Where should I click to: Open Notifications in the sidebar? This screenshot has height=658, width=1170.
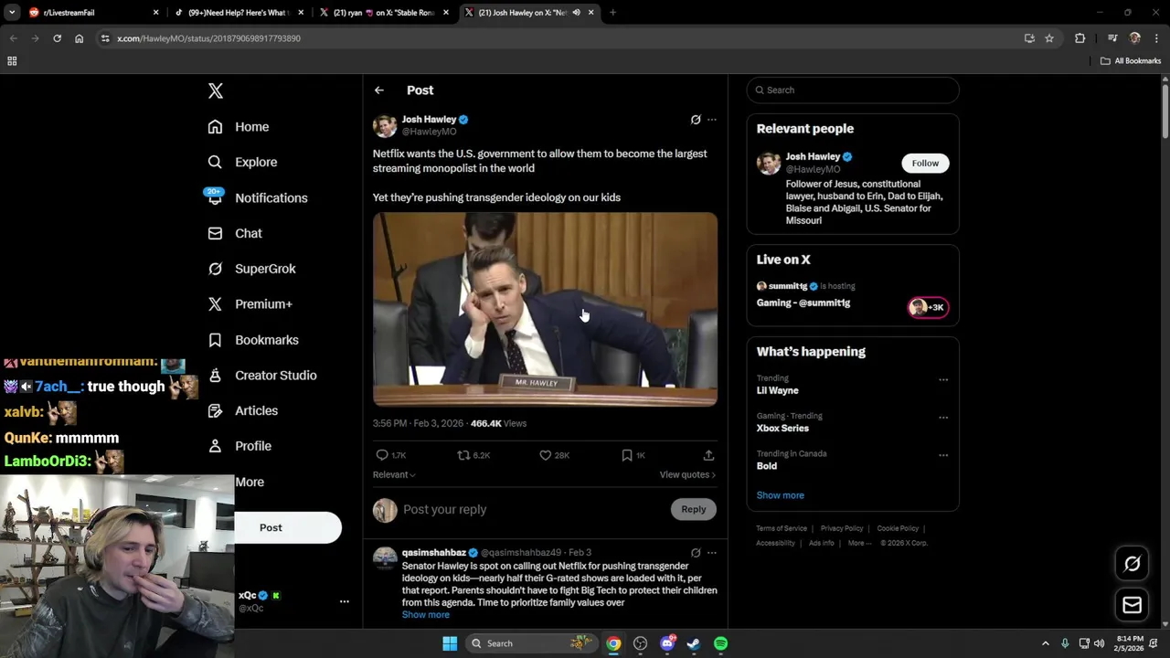pyautogui.click(x=257, y=197)
